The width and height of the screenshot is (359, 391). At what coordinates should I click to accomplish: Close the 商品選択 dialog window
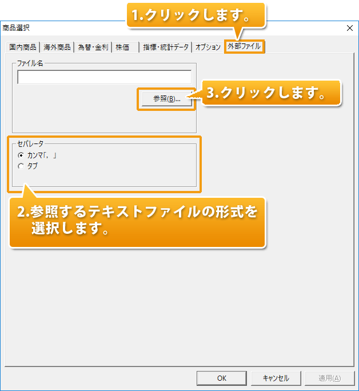click(349, 27)
